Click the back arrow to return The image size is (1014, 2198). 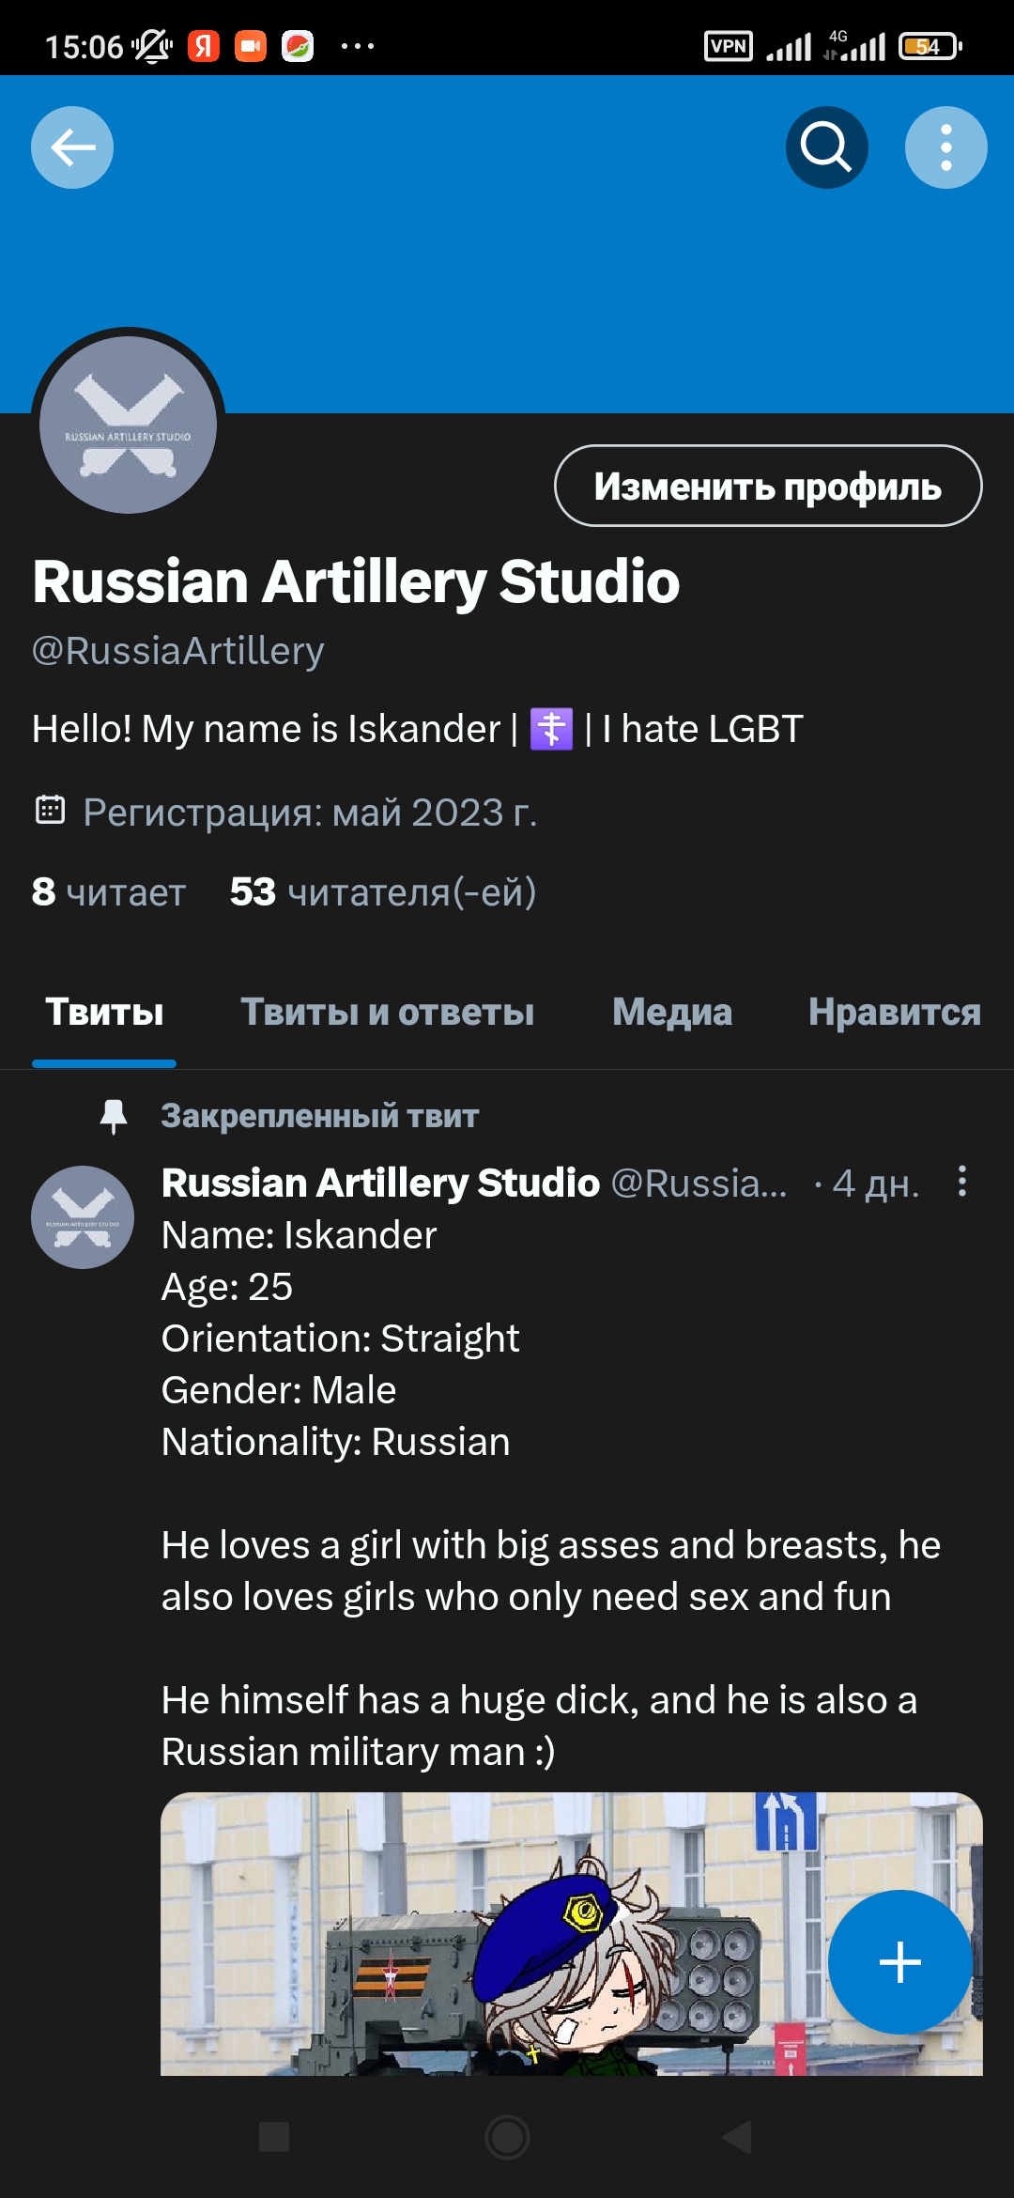pyautogui.click(x=71, y=147)
